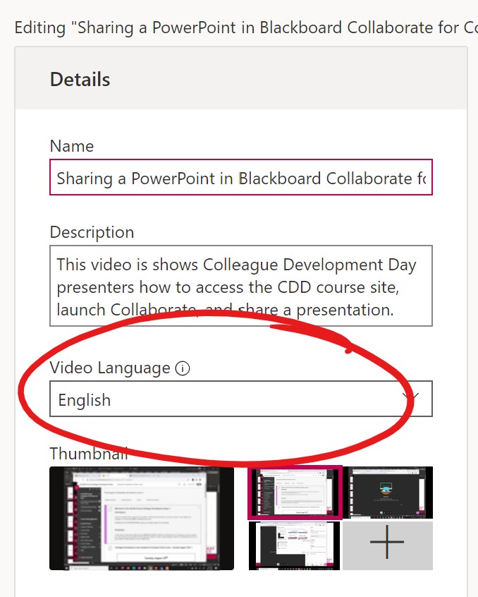
Task: Open the English language combo box
Action: tap(240, 399)
